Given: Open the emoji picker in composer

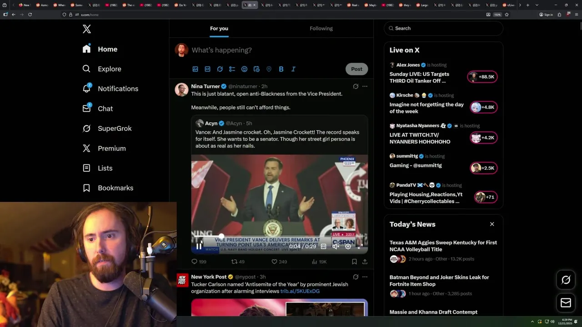Looking at the screenshot, I should pyautogui.click(x=244, y=69).
